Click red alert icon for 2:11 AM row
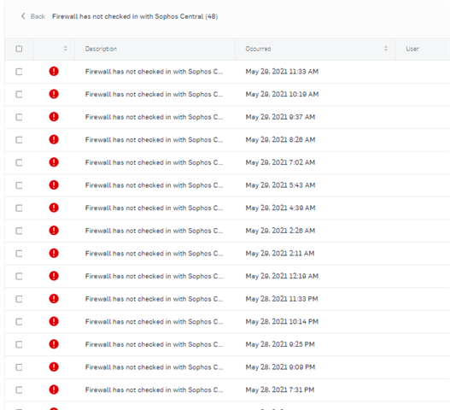This screenshot has height=410, width=450. pyautogui.click(x=54, y=253)
